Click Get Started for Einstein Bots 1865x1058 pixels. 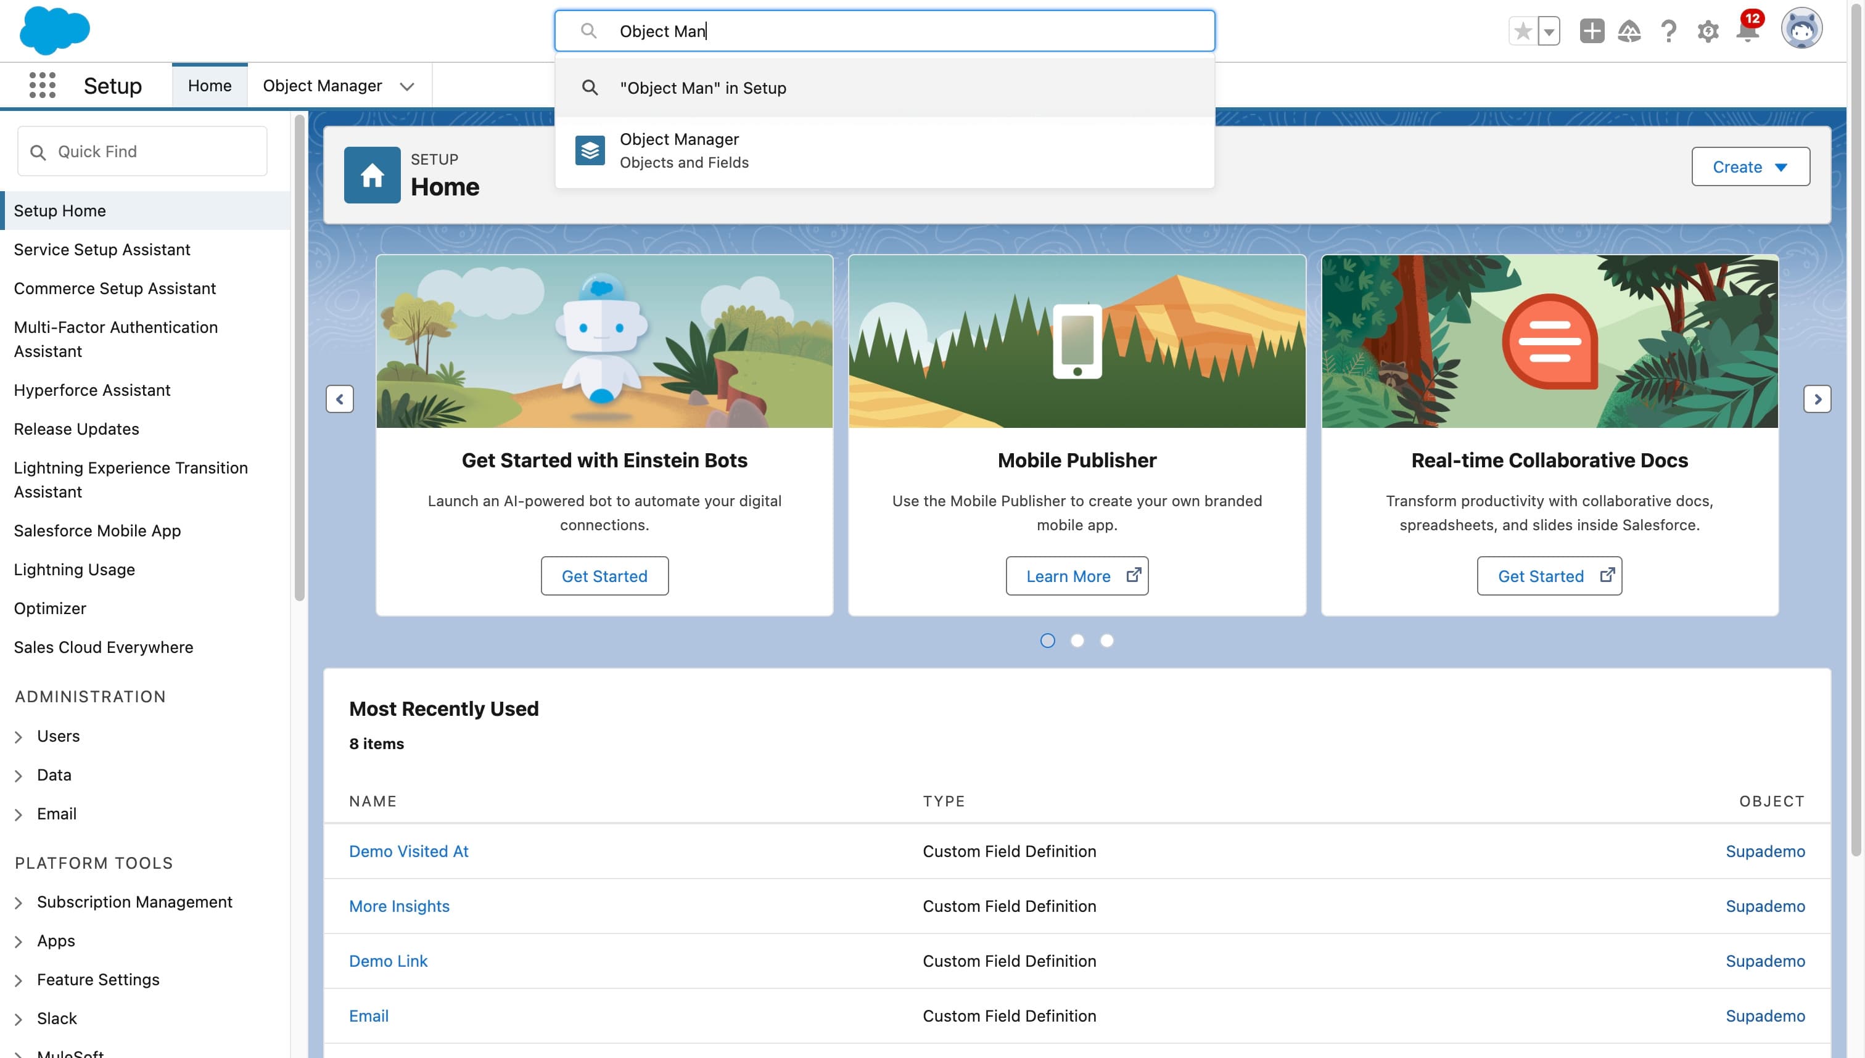pyautogui.click(x=604, y=576)
